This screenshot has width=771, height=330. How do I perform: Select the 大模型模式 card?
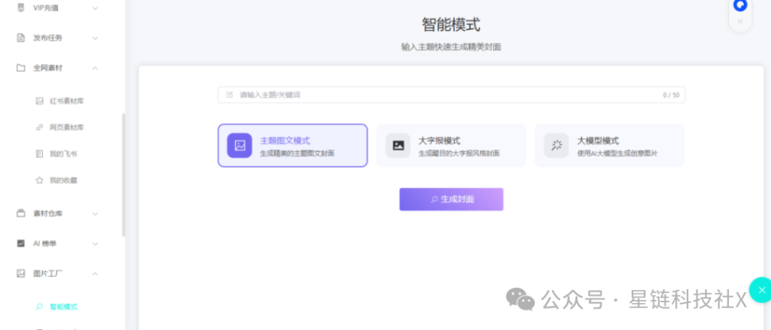(x=609, y=145)
